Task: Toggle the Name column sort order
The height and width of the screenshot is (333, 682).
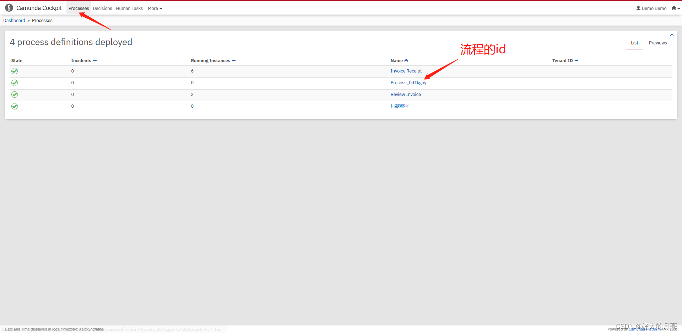Action: (399, 61)
